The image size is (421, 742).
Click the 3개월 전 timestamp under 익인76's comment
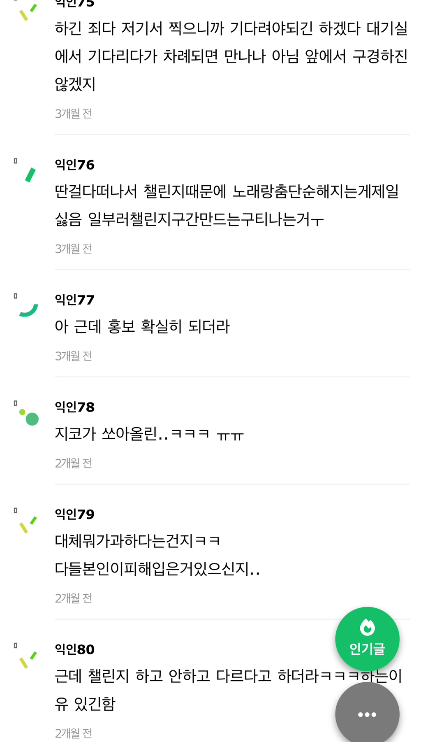point(74,249)
